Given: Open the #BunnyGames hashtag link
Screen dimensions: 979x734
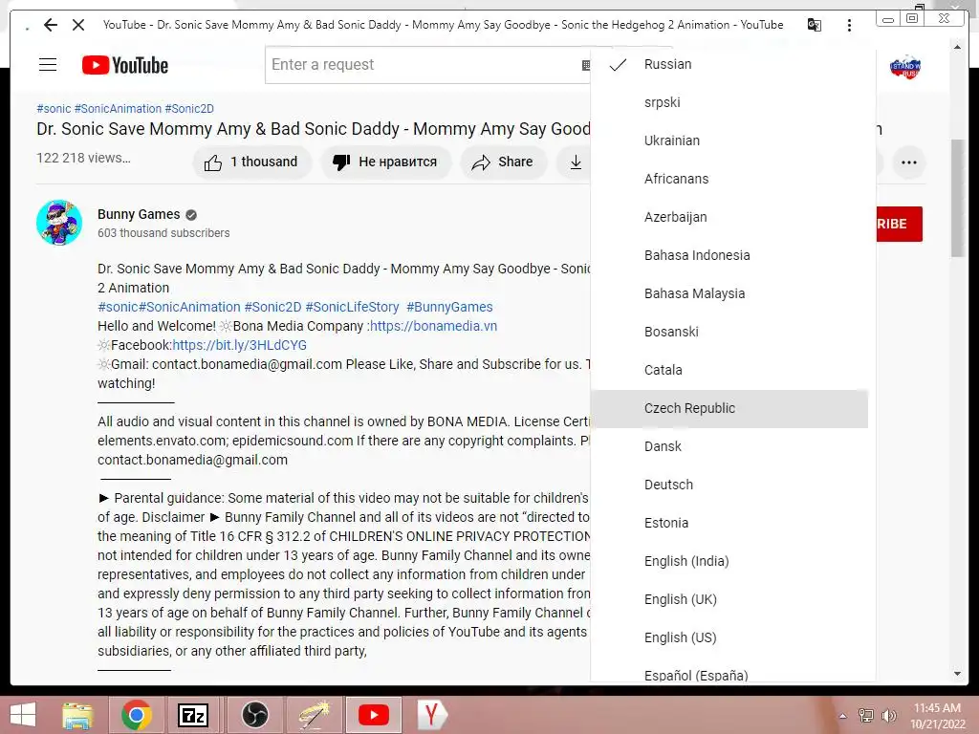Looking at the screenshot, I should pyautogui.click(x=449, y=307).
